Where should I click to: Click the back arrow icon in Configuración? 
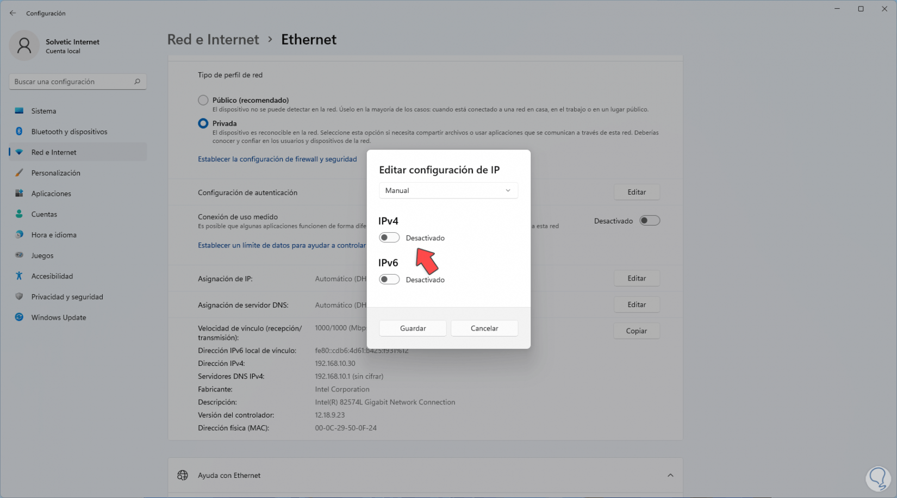click(x=13, y=13)
